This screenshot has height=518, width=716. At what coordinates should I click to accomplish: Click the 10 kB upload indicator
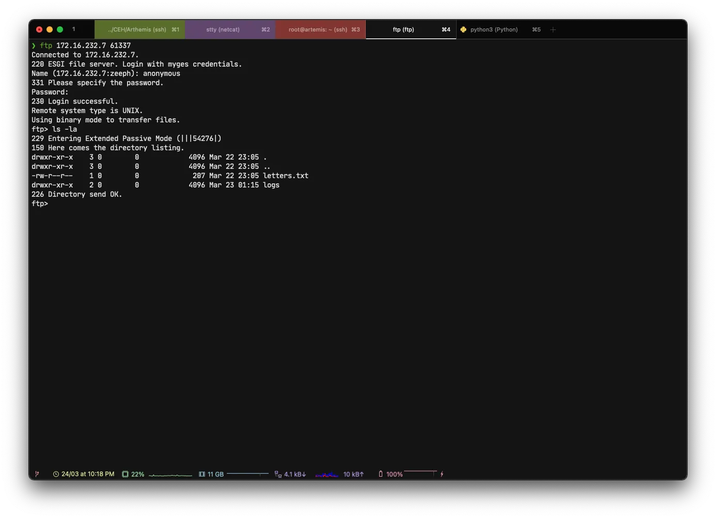(353, 474)
